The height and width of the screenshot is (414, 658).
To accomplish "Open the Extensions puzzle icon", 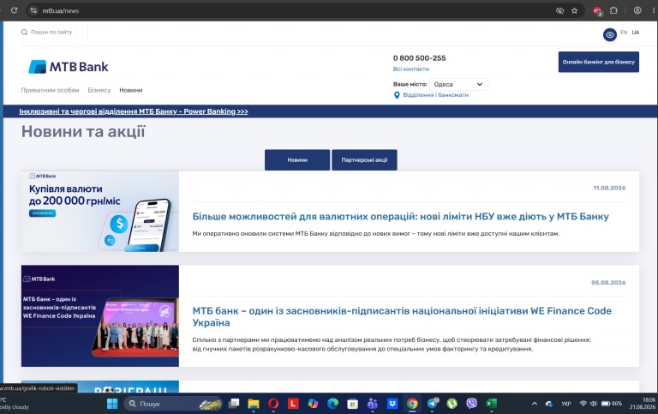I will point(613,10).
